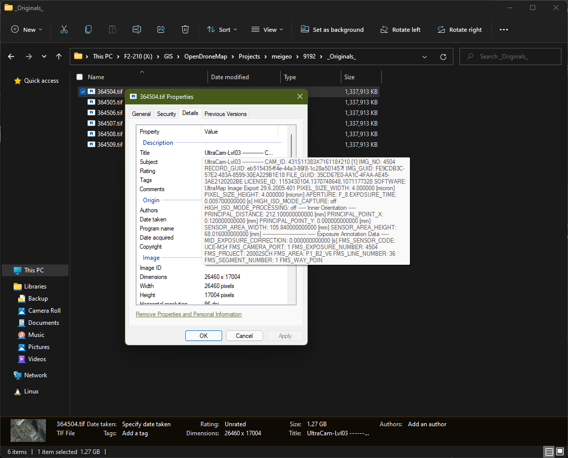The image size is (568, 458).
Task: Click Specify date taken in details pane
Action: click(x=146, y=424)
